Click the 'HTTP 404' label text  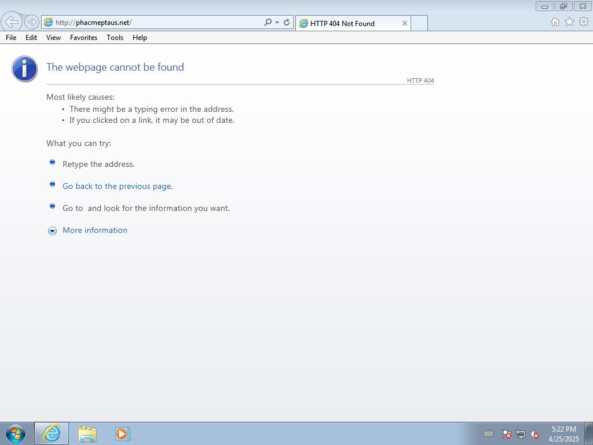point(420,81)
